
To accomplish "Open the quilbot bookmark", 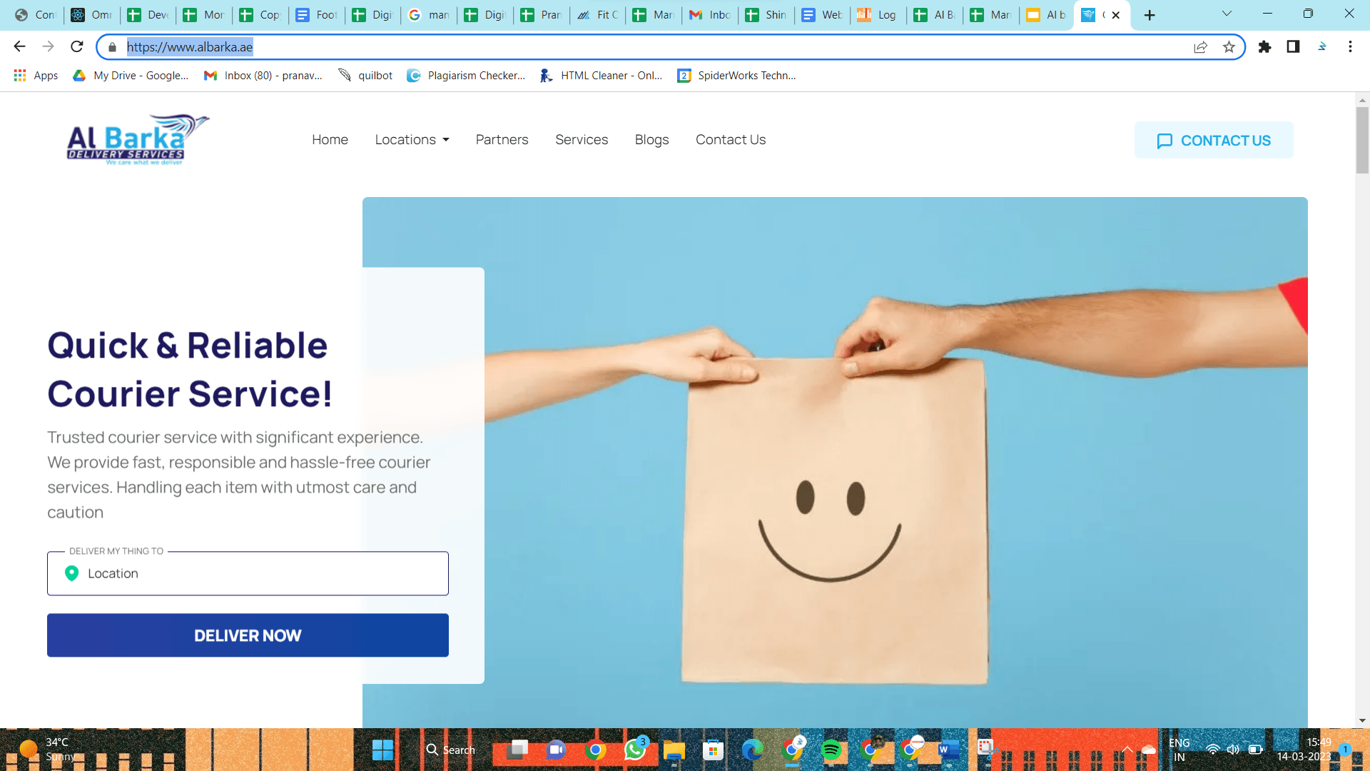I will [365, 76].
